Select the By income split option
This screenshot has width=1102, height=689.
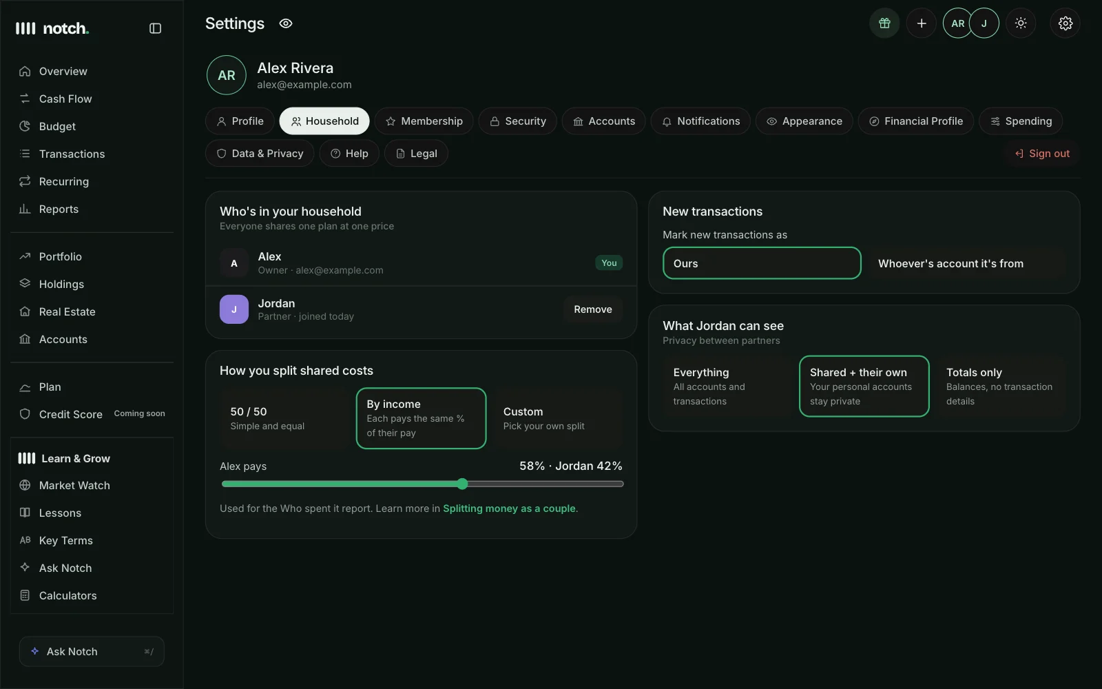point(422,418)
